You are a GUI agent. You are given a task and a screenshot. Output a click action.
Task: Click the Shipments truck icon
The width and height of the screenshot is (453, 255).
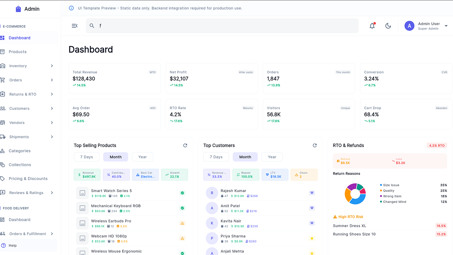(2, 137)
